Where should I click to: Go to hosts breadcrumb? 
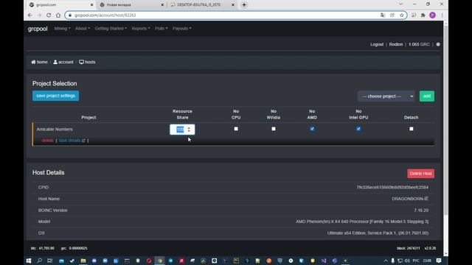[87, 62]
